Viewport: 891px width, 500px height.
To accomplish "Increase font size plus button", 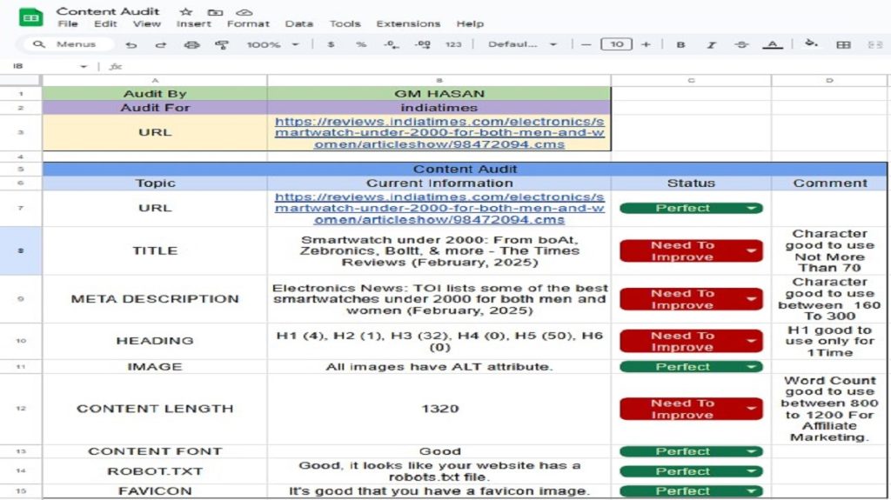I will (x=646, y=44).
